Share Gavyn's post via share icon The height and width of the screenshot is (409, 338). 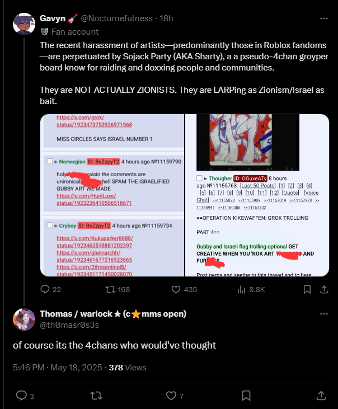324,289
